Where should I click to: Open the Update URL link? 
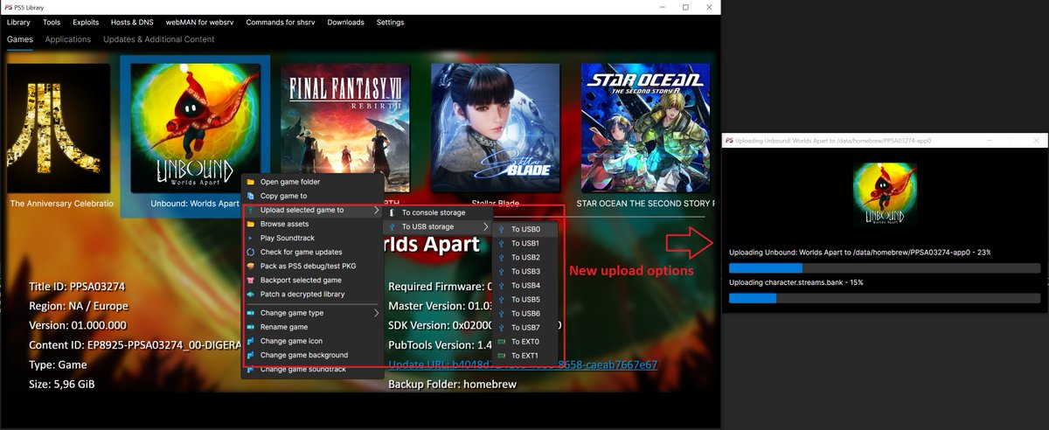point(523,364)
